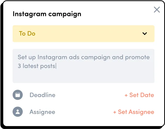Click the + Set Assignee link
165x129 pixels.
click(x=134, y=112)
